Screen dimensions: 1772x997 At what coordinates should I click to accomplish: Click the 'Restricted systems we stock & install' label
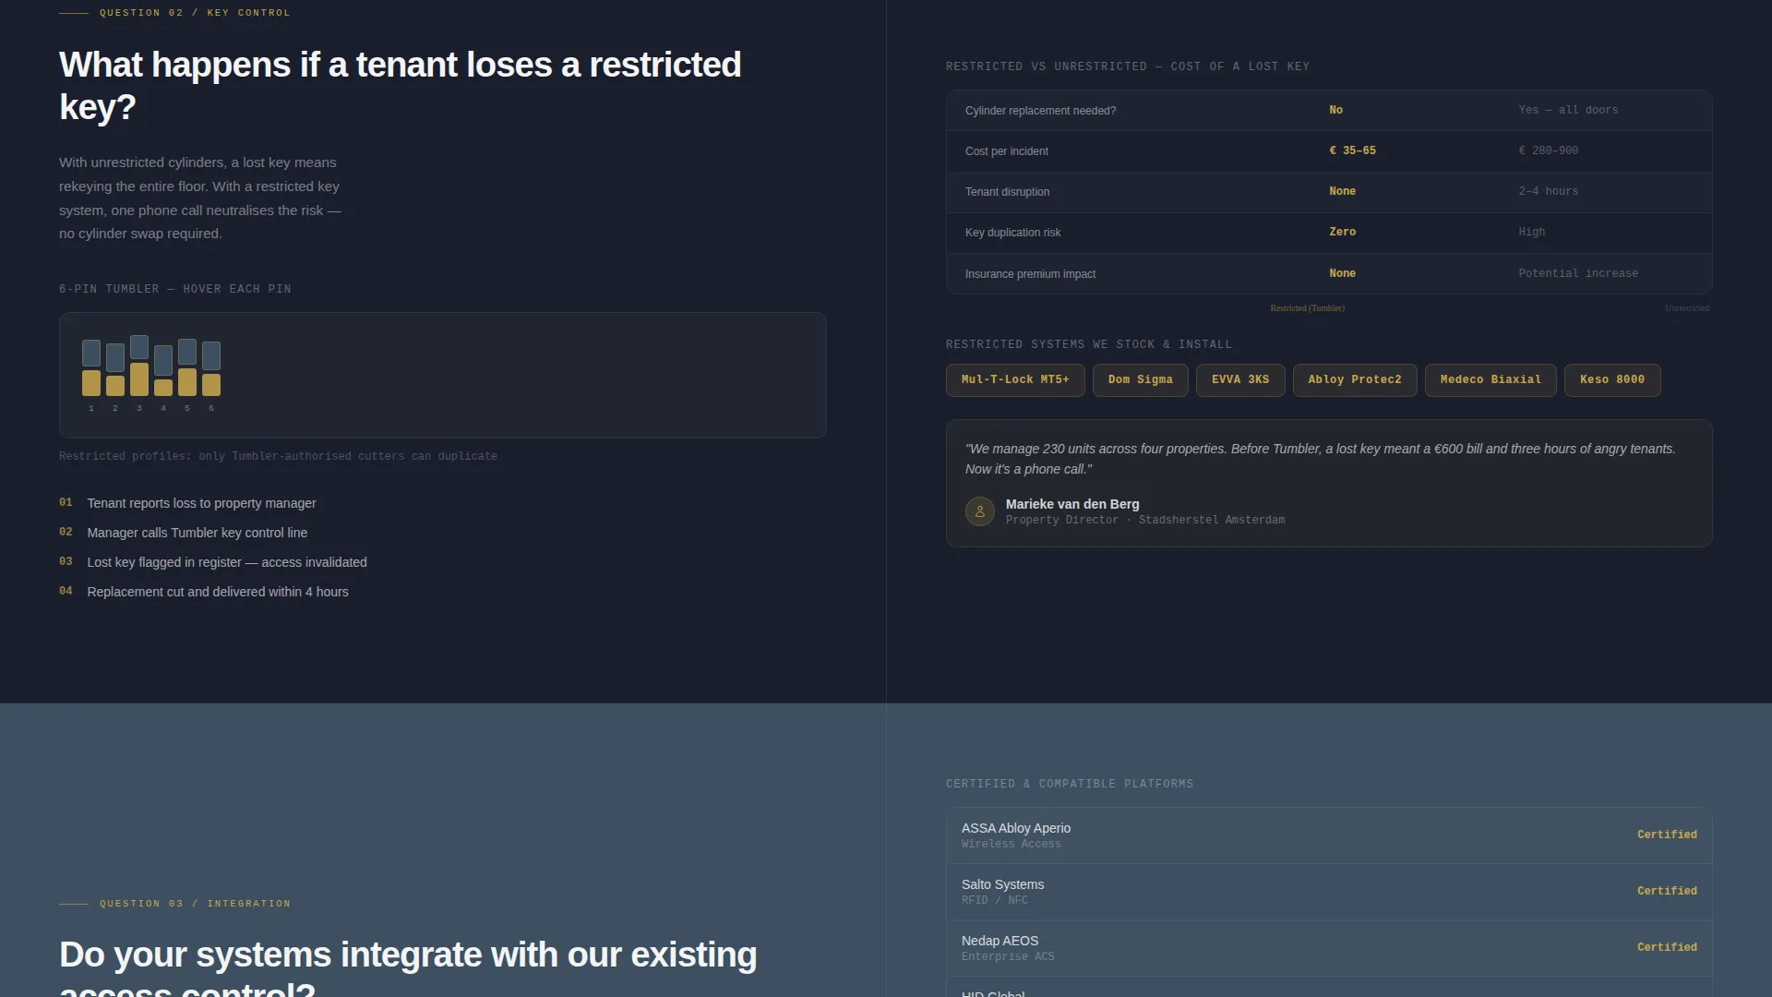point(1088,344)
